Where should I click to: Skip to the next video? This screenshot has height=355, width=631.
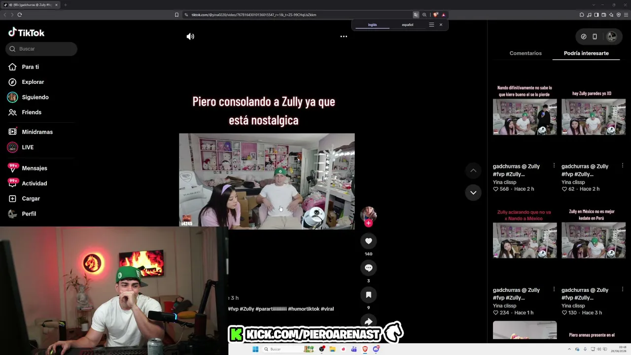point(473,192)
